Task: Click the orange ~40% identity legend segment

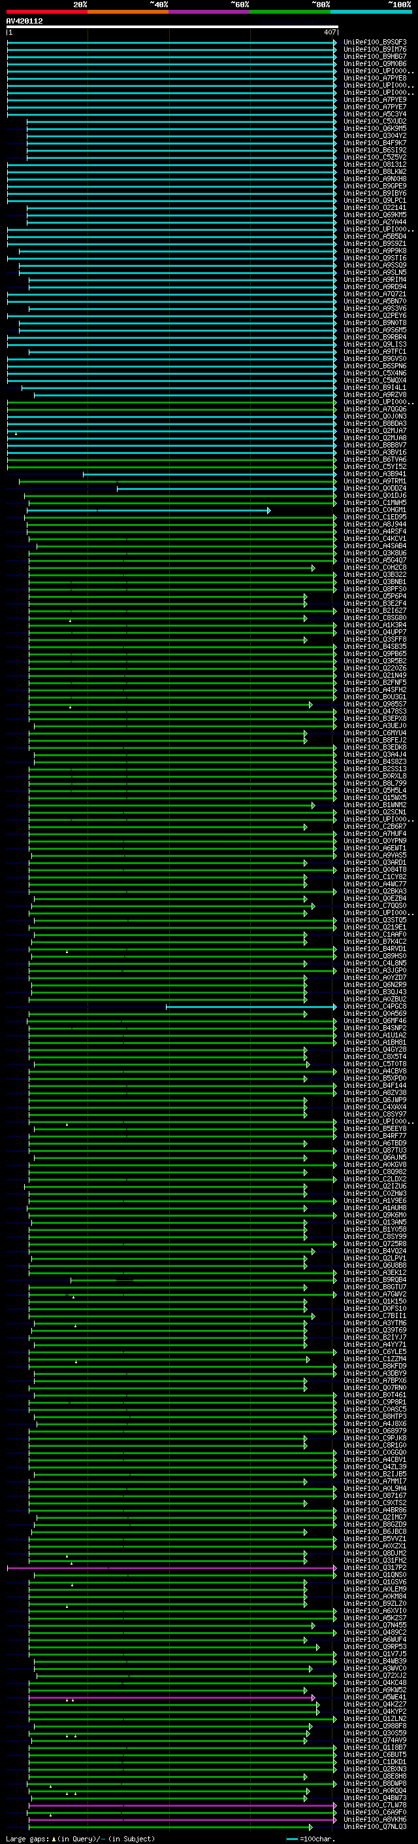Action: 128,12
